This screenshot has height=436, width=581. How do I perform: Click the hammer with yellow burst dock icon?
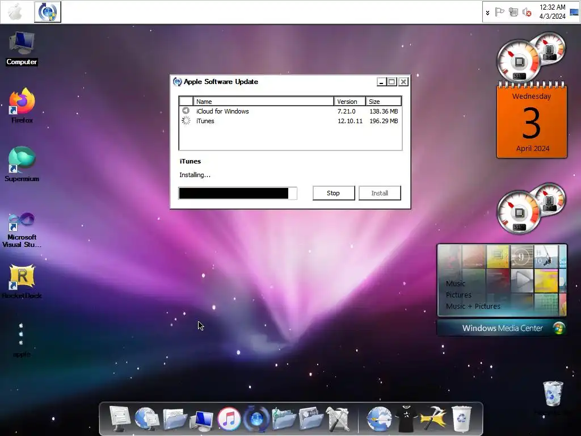(x=433, y=419)
